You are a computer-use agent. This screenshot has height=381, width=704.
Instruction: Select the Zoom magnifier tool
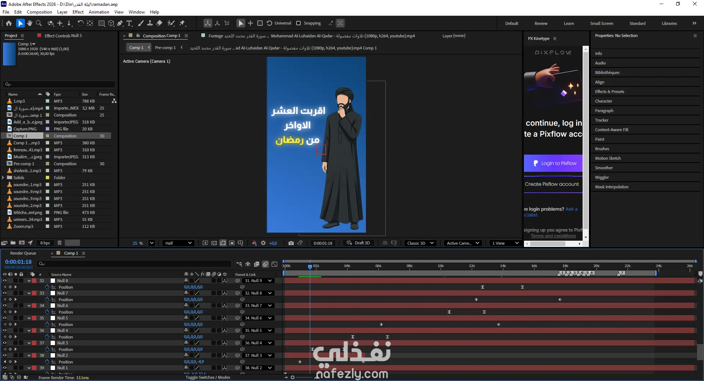point(39,23)
